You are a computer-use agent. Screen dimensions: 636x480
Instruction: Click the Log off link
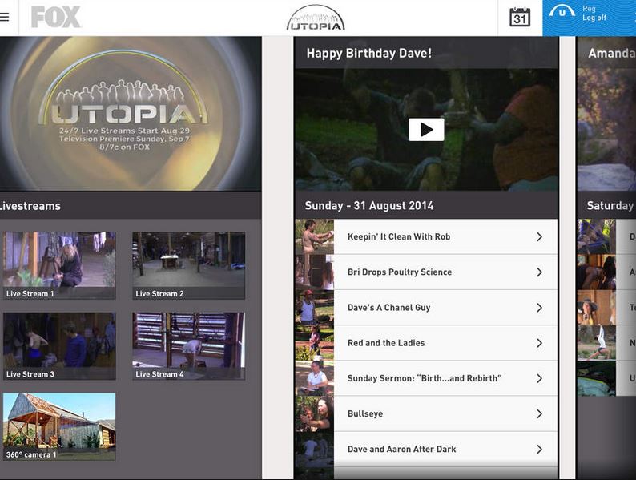coord(594,18)
